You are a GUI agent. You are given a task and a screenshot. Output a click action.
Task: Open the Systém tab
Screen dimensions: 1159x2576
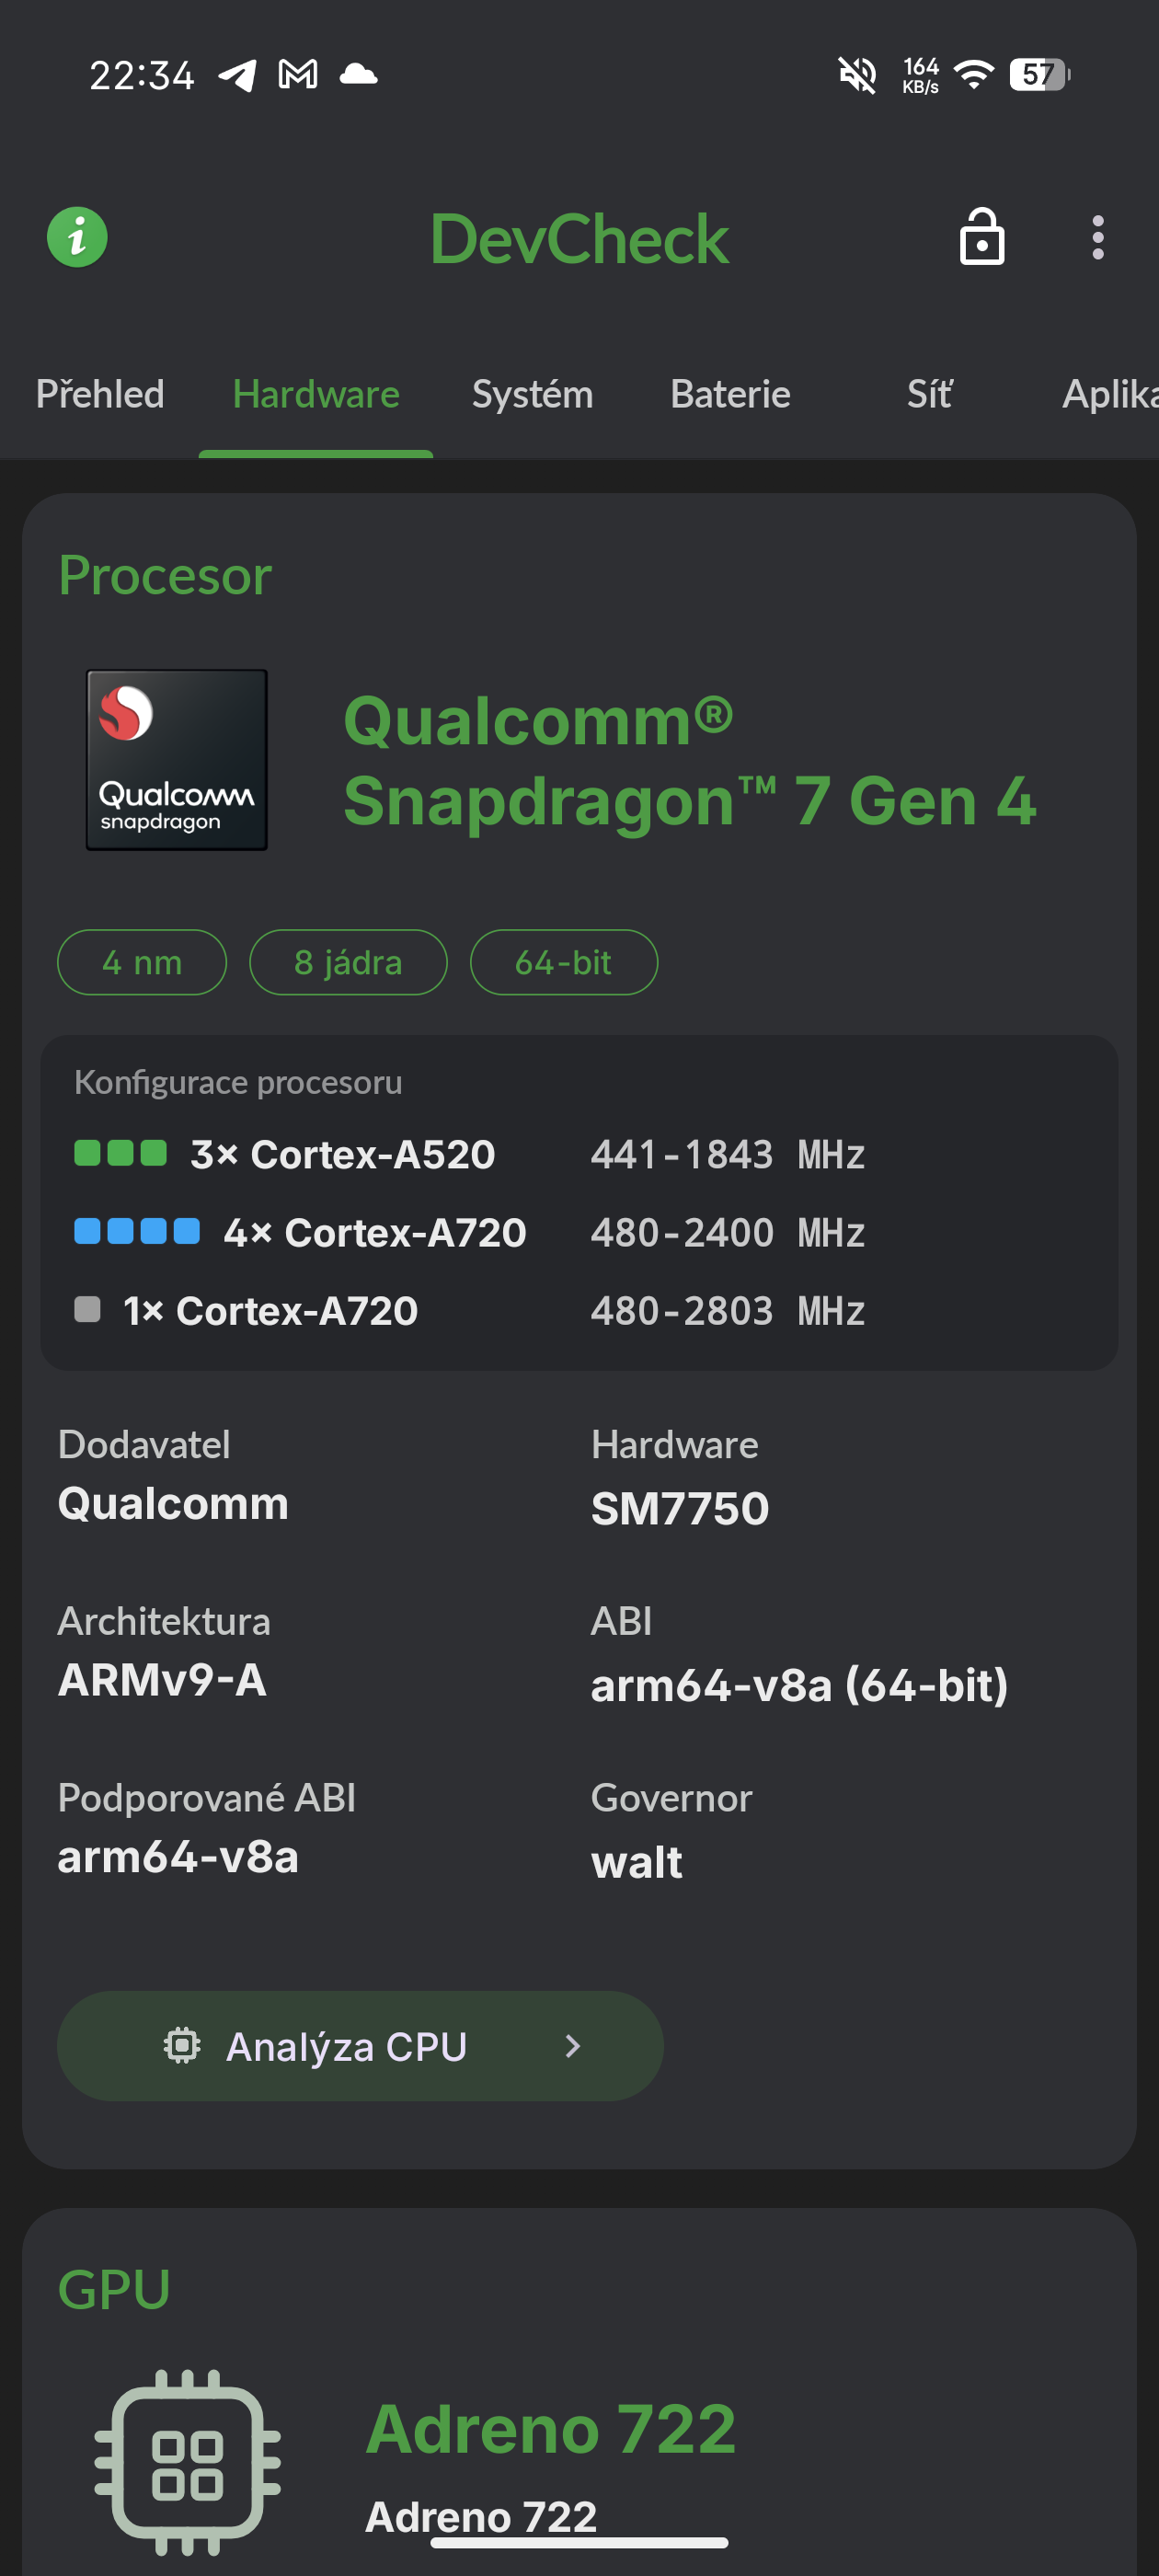click(532, 394)
